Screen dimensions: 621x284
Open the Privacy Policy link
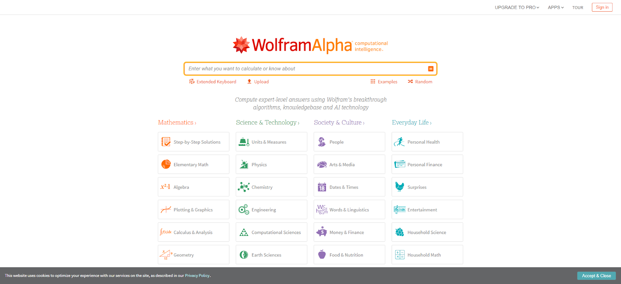pos(197,276)
